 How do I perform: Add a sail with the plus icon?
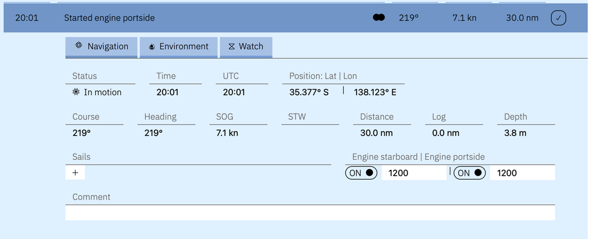[x=75, y=173]
